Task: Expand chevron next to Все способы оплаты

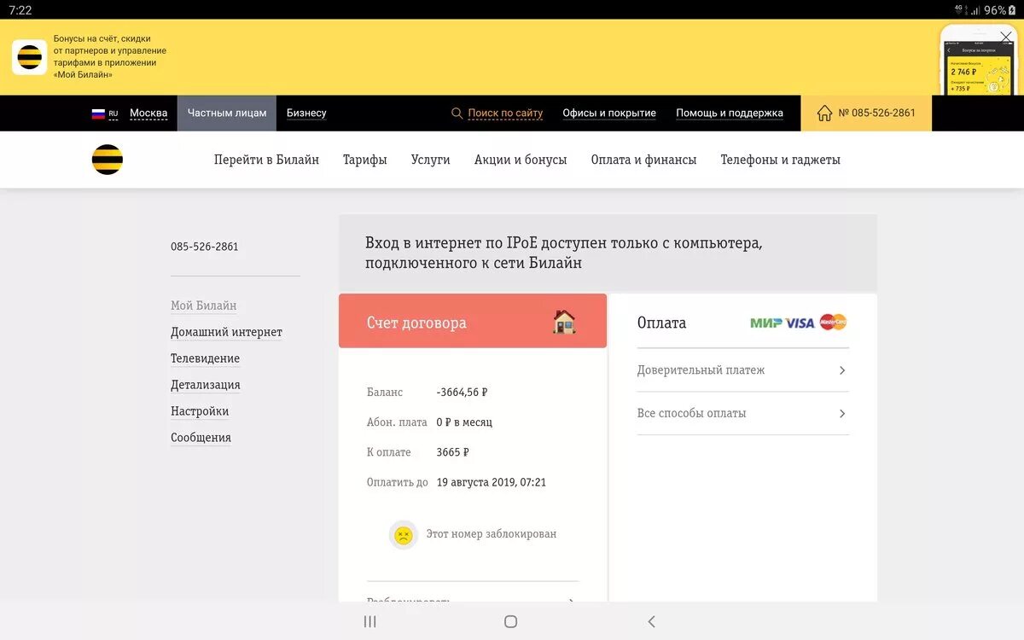Action: tap(842, 414)
